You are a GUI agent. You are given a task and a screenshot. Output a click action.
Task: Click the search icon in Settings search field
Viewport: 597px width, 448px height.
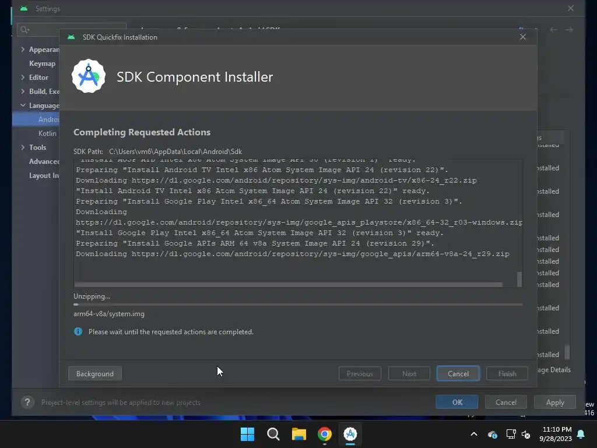coord(24,30)
